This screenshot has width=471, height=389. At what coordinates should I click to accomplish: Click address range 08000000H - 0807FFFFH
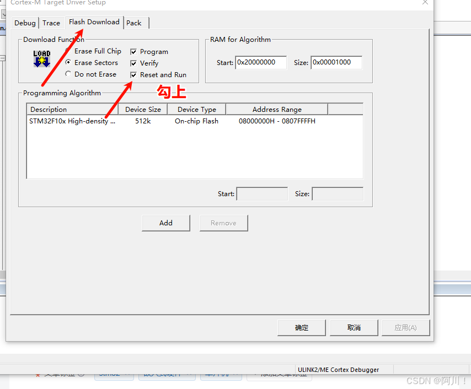pos(277,121)
